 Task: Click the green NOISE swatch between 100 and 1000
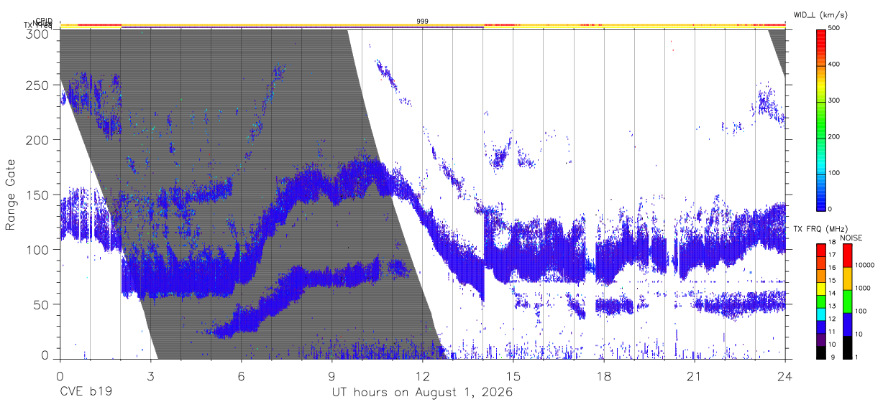847,301
